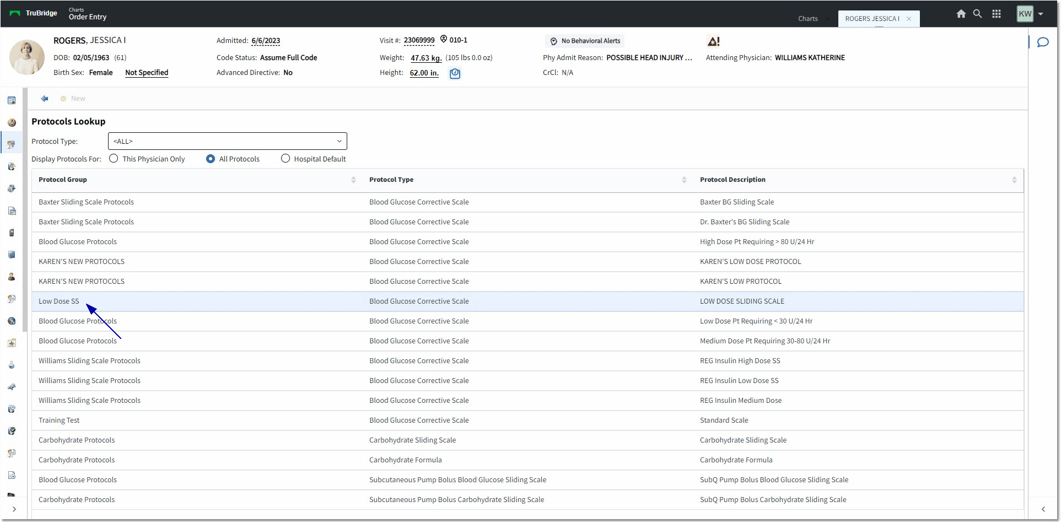Select REG Insulin High Dose SS
Screen dimensions: 1061x523
click(x=740, y=361)
